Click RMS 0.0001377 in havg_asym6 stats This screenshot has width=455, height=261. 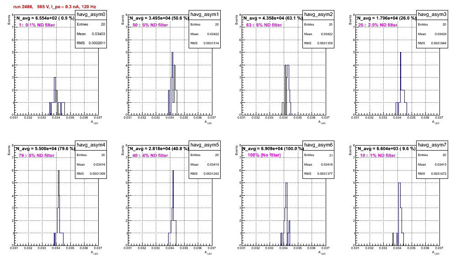point(318,173)
